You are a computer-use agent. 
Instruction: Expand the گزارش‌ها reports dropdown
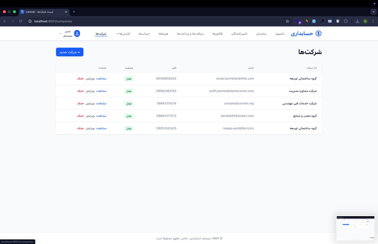point(123,34)
